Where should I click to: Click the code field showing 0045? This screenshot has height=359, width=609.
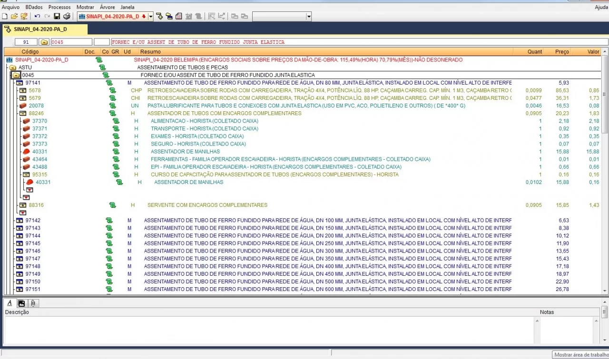[71, 42]
